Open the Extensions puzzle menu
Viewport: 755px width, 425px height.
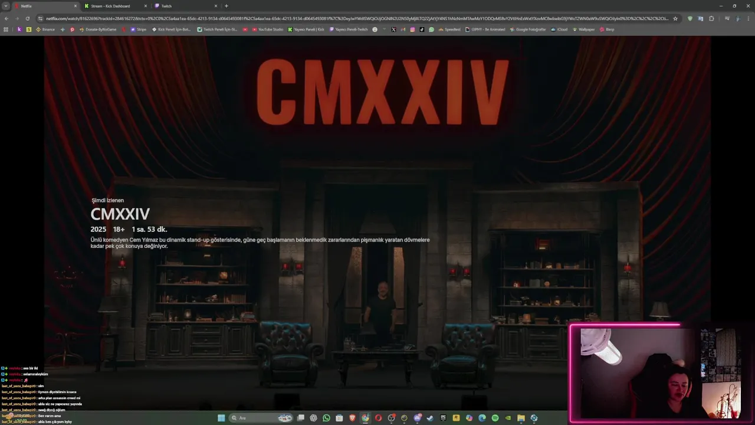pos(710,18)
